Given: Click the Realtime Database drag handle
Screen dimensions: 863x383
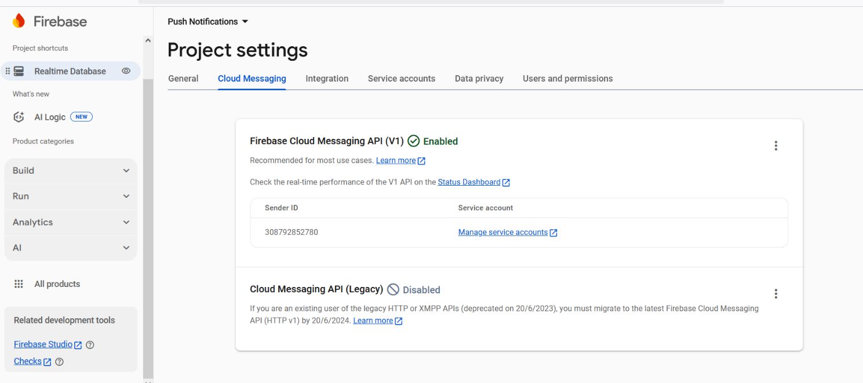Looking at the screenshot, I should (x=8, y=71).
